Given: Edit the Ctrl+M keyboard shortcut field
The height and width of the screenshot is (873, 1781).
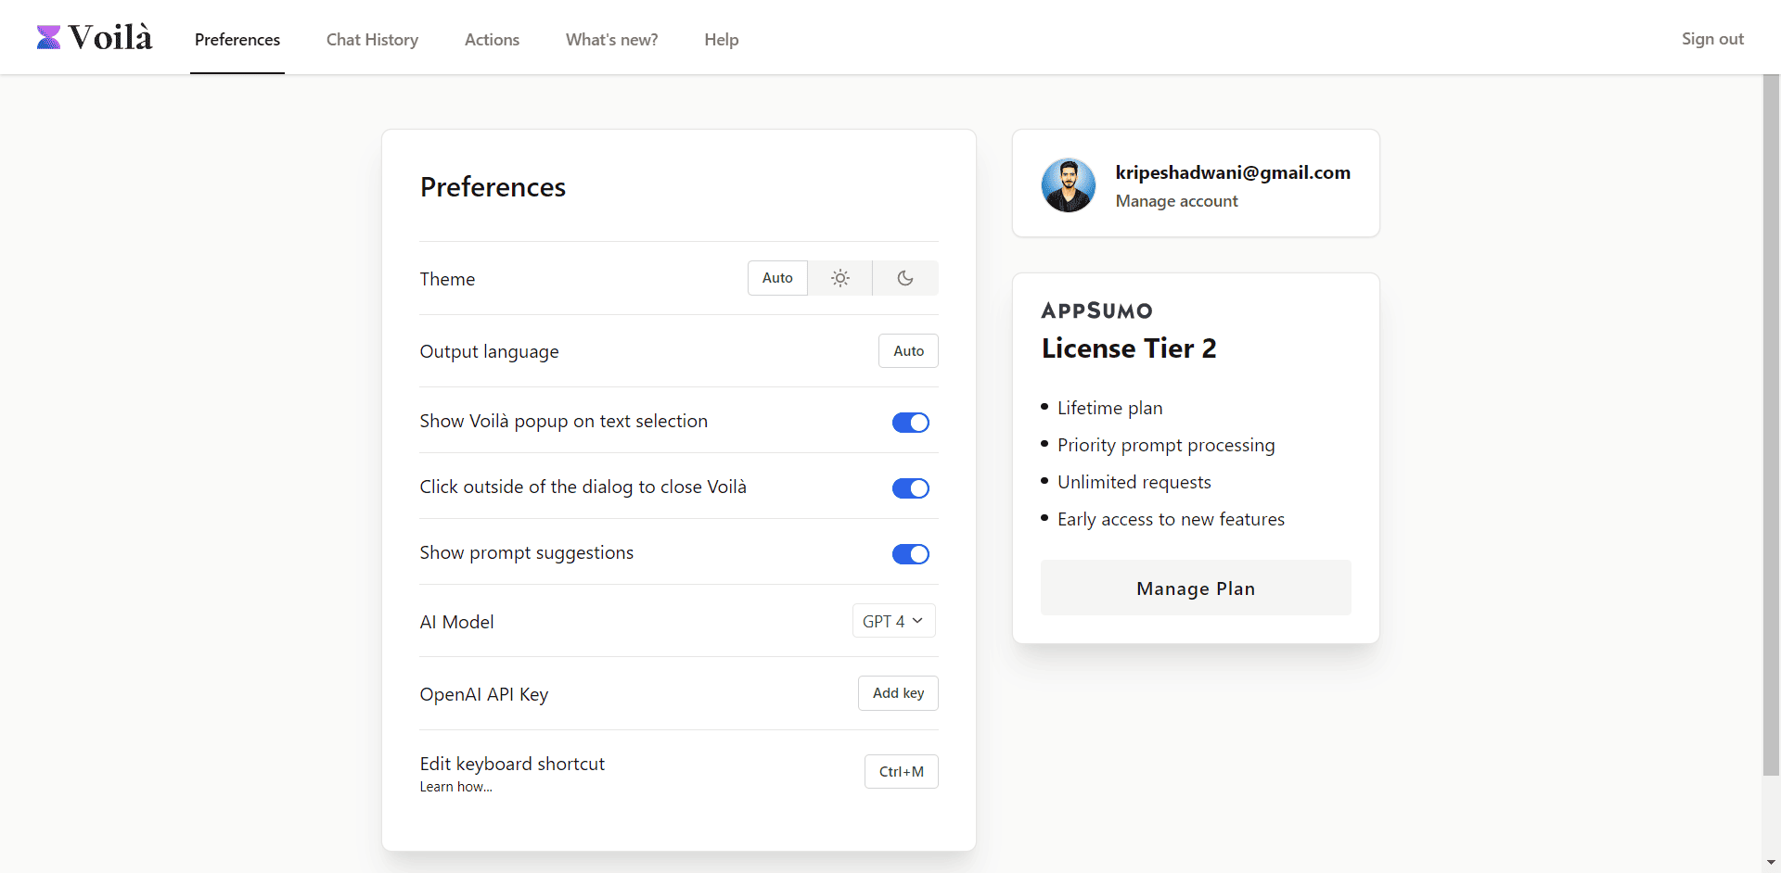Looking at the screenshot, I should coord(901,772).
